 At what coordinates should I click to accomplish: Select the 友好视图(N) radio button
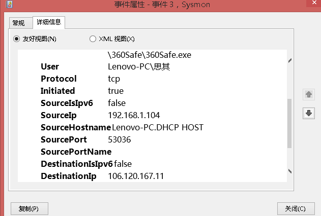pyautogui.click(x=17, y=39)
